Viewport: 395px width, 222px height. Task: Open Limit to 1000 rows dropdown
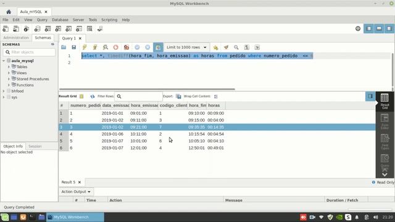click(x=186, y=47)
